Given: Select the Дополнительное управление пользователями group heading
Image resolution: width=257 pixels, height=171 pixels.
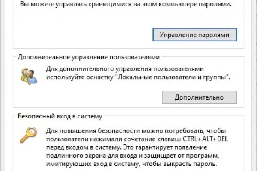Looking at the screenshot, I should (x=89, y=57).
